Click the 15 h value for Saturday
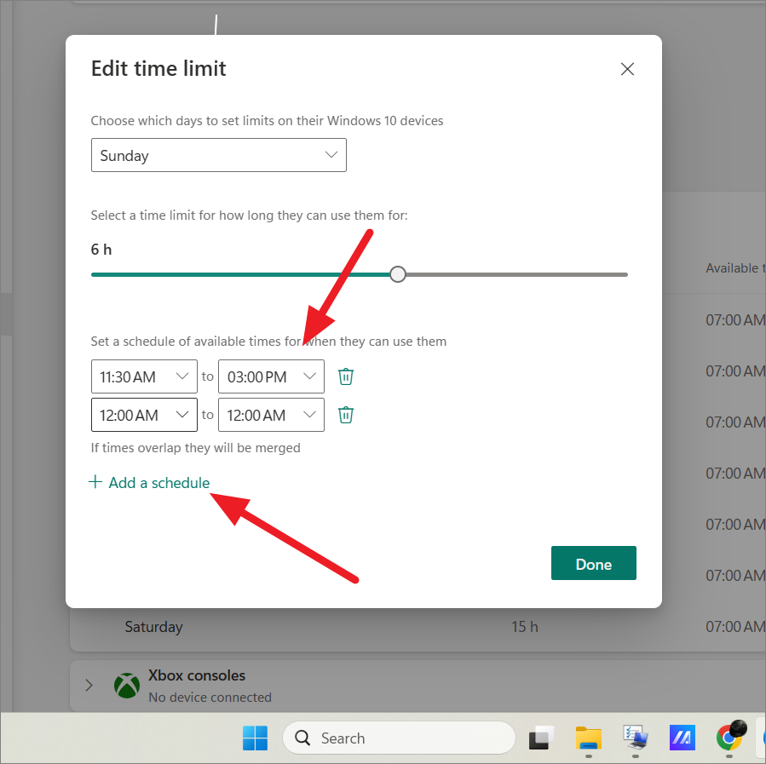The height and width of the screenshot is (764, 766). [x=524, y=626]
